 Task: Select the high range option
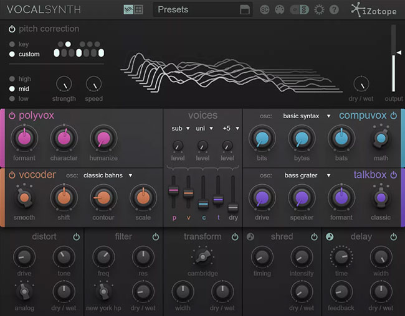12,78
